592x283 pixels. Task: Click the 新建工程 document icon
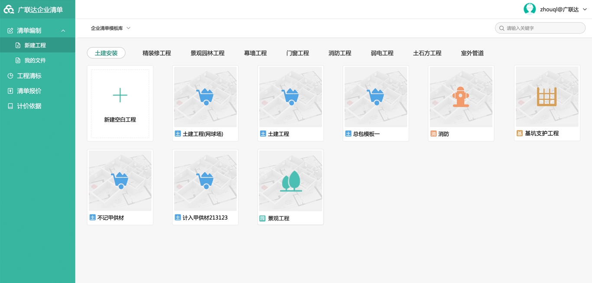tap(17, 45)
